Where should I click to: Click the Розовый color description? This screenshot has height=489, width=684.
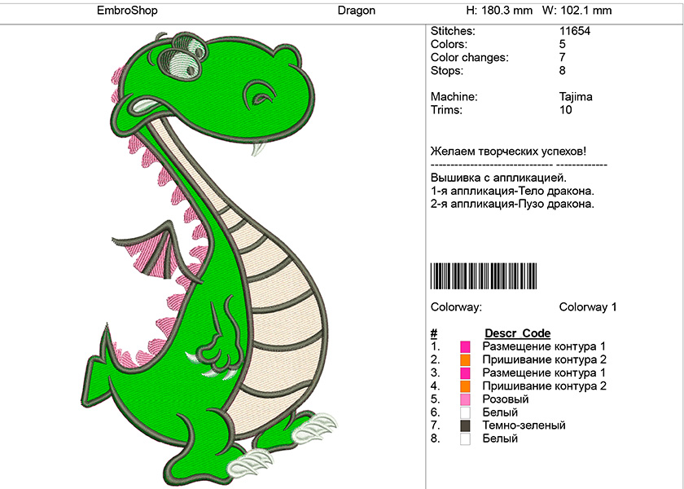tap(505, 399)
